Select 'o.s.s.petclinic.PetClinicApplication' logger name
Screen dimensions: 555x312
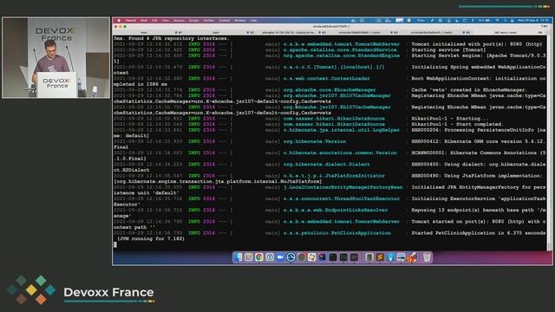[x=337, y=233]
